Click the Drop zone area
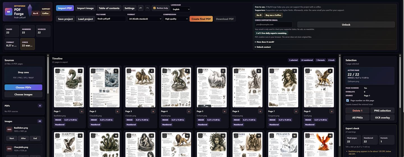 [x=23, y=75]
